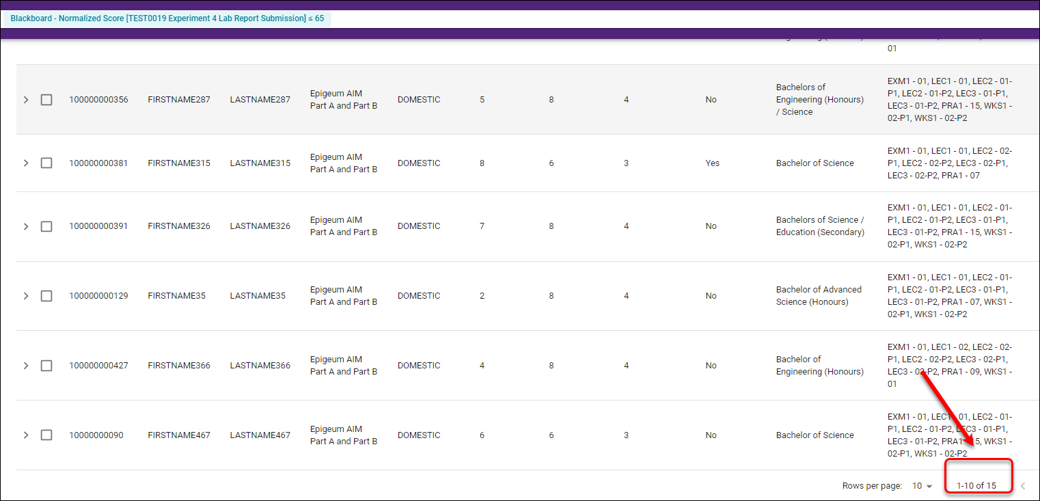Click Bachelors of Science / Education (Secondary)
1040x501 pixels.
coord(820,226)
